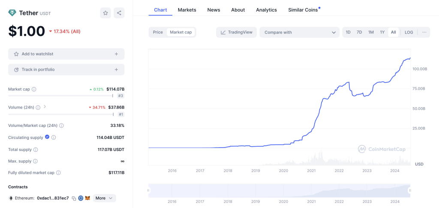Click plus icon on Add to watchlist
This screenshot has height=208, width=439.
tap(117, 54)
